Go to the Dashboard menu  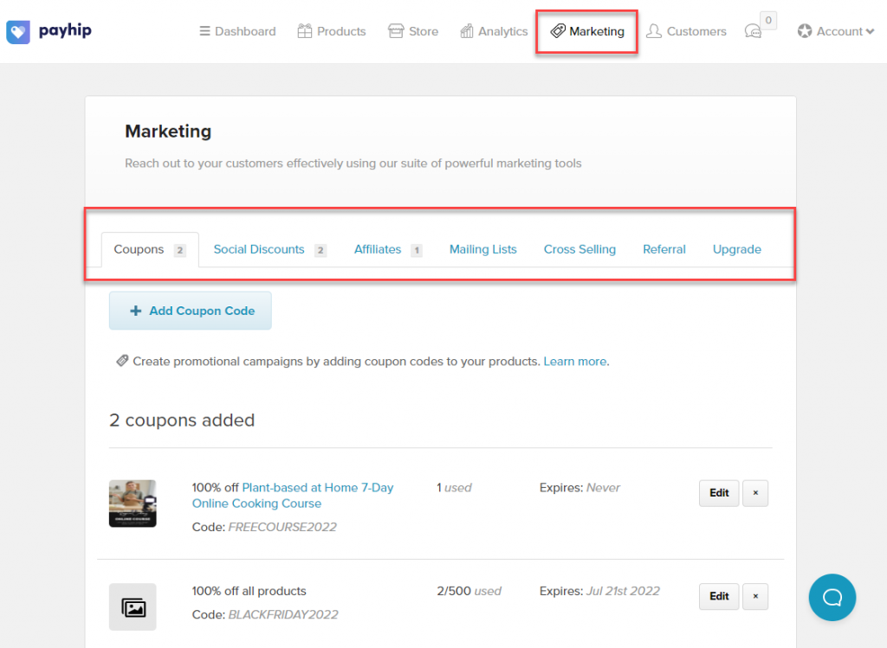point(237,31)
